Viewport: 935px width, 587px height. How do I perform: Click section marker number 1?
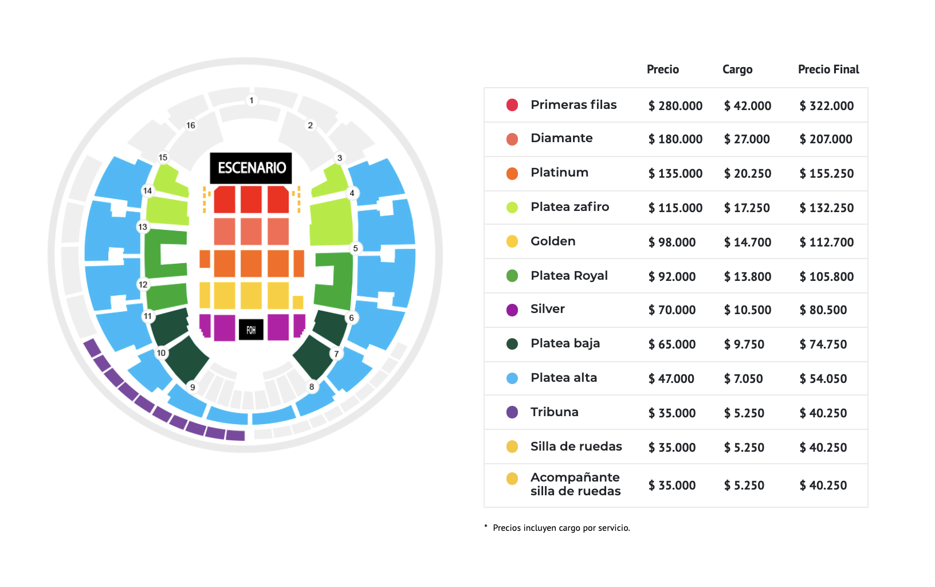pos(252,100)
